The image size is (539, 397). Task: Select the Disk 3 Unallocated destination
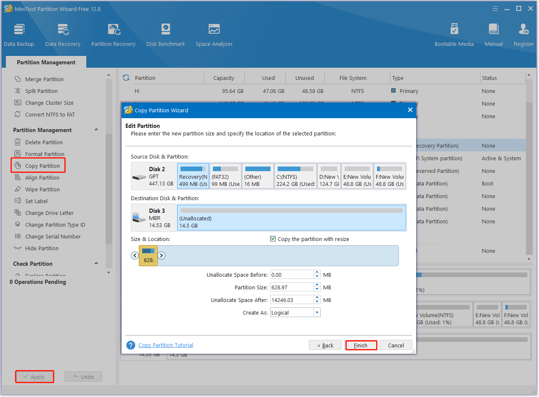[x=292, y=218]
